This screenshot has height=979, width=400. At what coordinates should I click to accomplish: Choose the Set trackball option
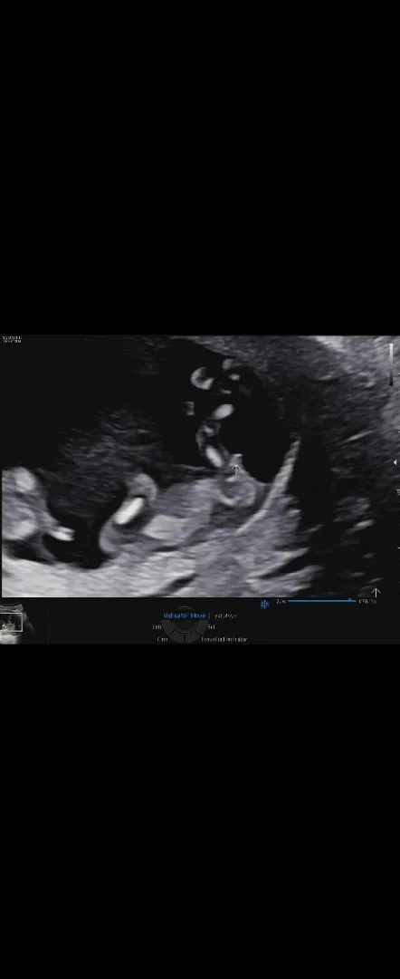coord(211,627)
